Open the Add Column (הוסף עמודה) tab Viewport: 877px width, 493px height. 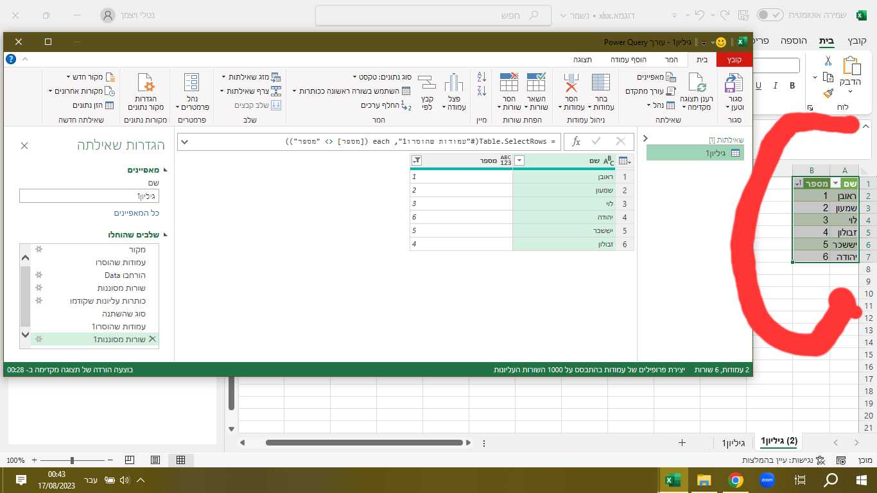628,60
